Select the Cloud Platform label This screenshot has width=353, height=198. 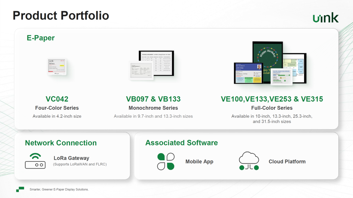[287, 161]
